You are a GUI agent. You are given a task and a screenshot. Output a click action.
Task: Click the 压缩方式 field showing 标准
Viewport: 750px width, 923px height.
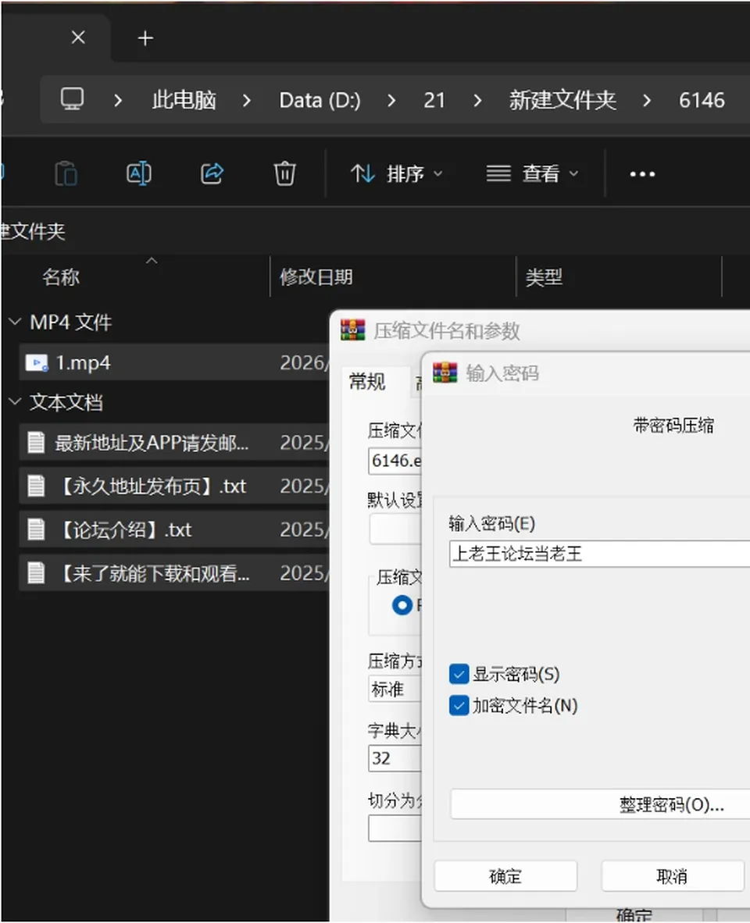[x=395, y=689]
